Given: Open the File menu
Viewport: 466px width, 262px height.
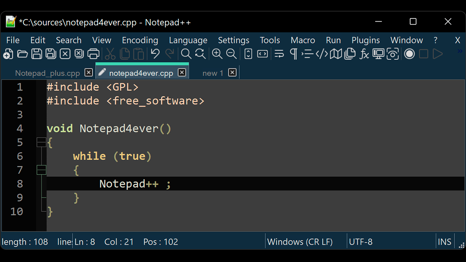Looking at the screenshot, I should [x=13, y=40].
